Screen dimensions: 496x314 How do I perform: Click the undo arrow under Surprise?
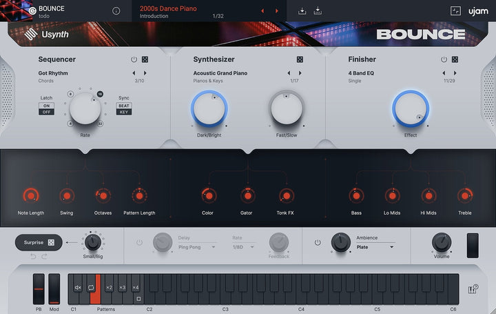[33, 256]
